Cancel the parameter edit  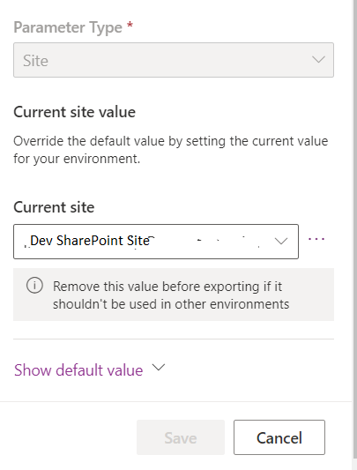click(x=279, y=437)
